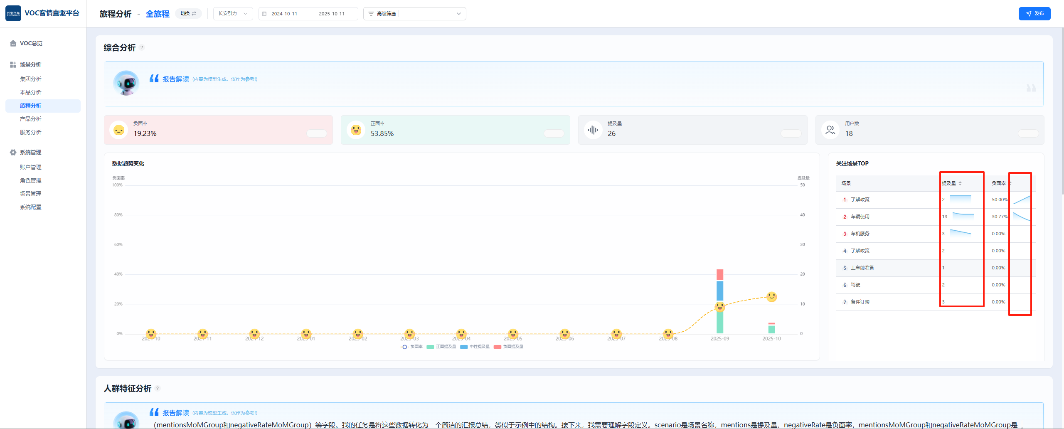Click the 切换 switch button

188,14
